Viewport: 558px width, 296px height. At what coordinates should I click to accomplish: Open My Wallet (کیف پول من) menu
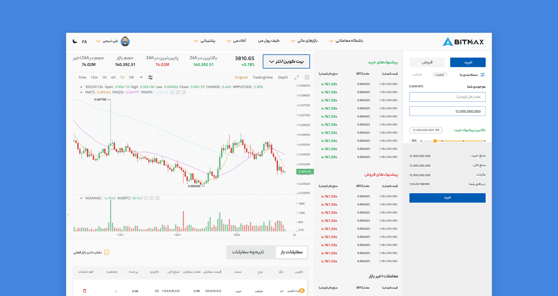click(269, 41)
